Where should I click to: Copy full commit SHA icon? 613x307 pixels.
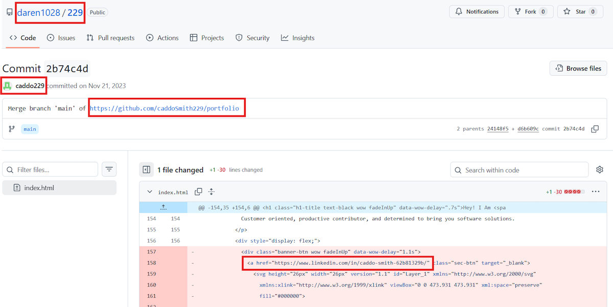point(595,129)
